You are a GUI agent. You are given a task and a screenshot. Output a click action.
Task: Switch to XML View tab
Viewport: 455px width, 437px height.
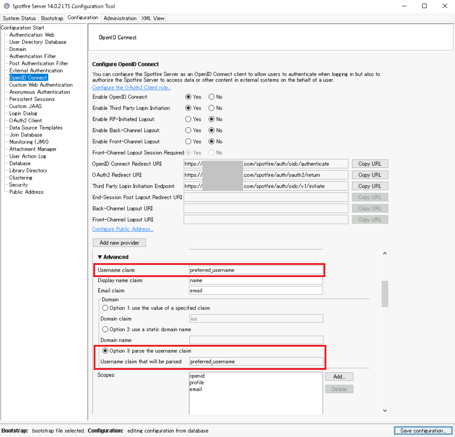[153, 18]
